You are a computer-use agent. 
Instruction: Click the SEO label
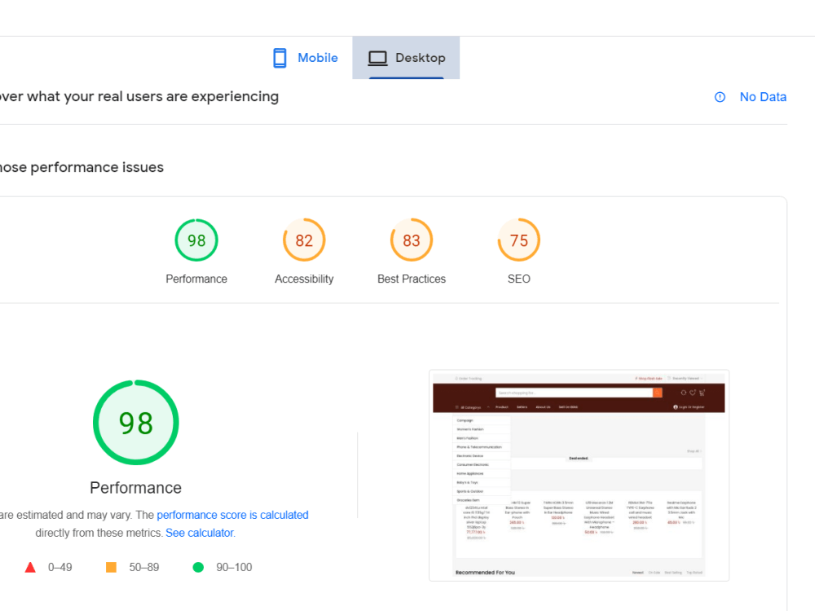pos(518,279)
